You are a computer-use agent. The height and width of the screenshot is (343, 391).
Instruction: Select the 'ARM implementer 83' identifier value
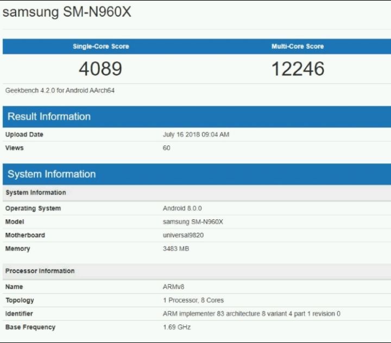pyautogui.click(x=251, y=314)
